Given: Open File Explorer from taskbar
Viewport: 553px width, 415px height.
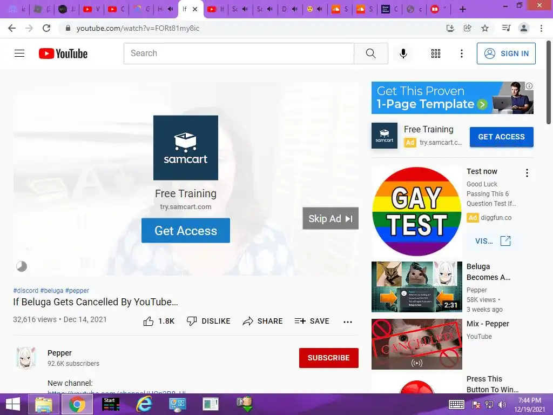Looking at the screenshot, I should click(x=44, y=404).
